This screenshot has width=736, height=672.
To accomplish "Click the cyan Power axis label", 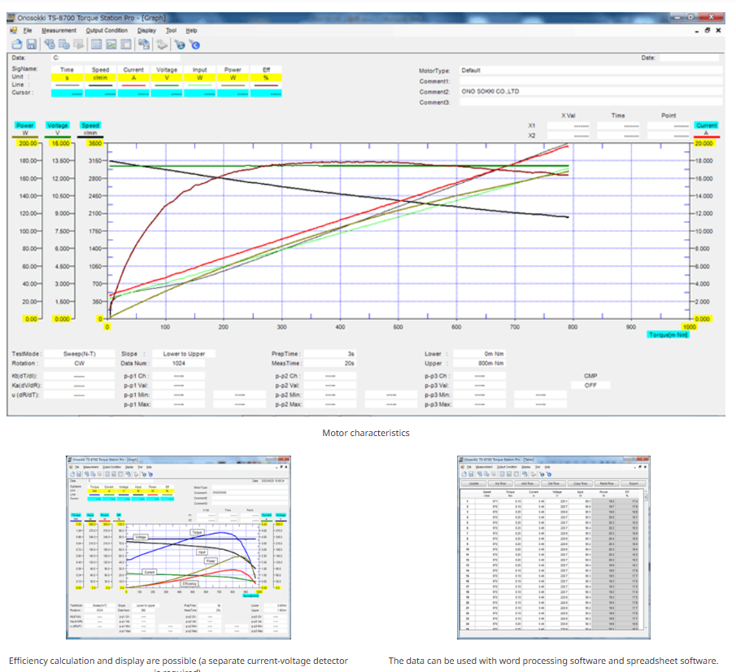I will tap(25, 125).
